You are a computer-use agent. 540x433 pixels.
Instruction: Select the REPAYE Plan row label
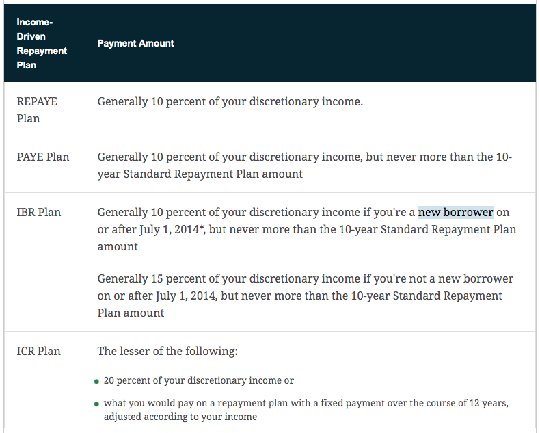click(37, 110)
